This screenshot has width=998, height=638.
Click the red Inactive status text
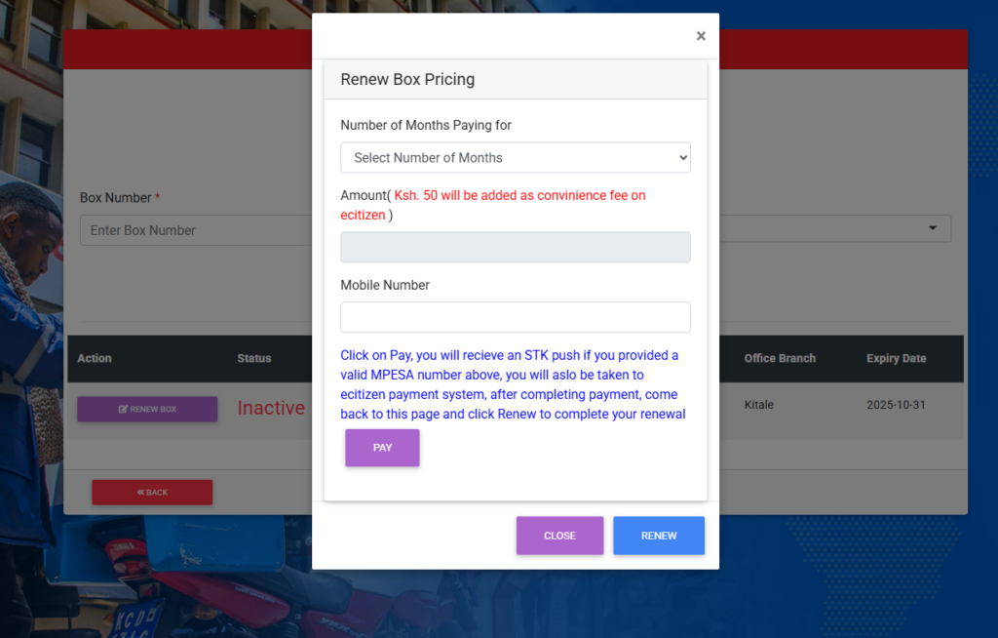tap(271, 408)
